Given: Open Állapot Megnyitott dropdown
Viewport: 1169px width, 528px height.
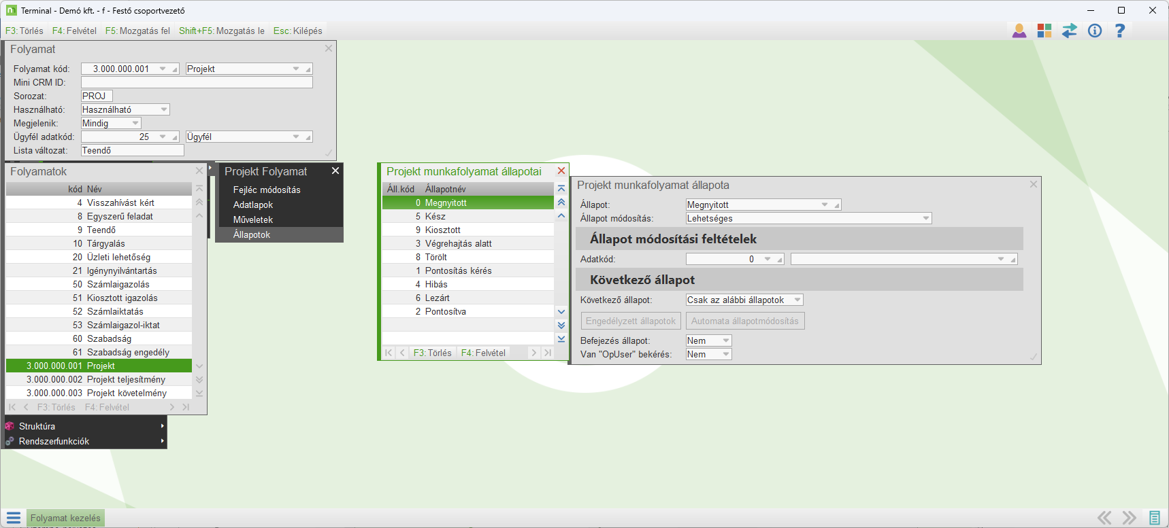Looking at the screenshot, I should click(825, 205).
